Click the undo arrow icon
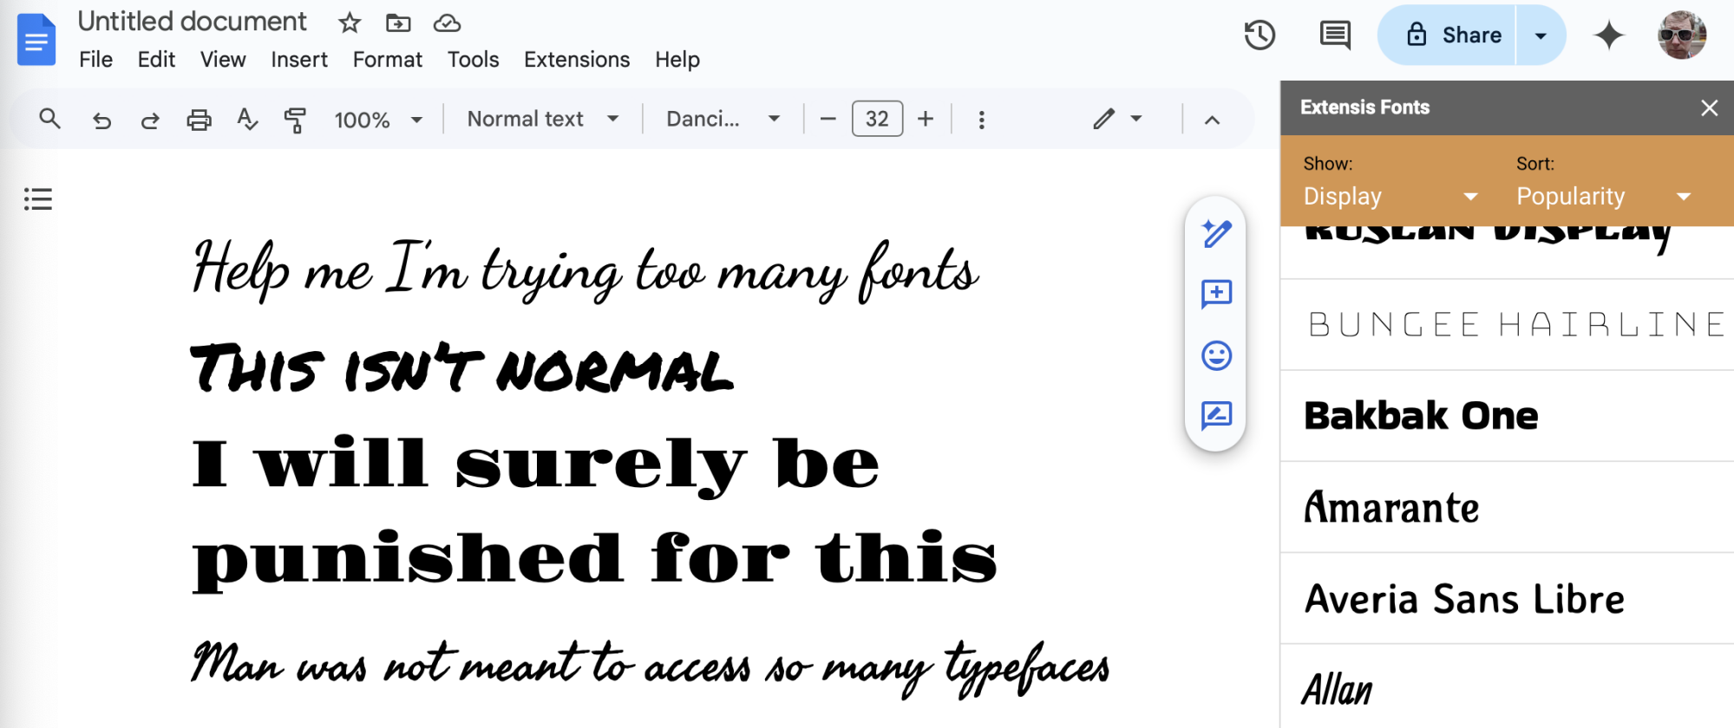Viewport: 1734px width, 728px height. point(101,120)
